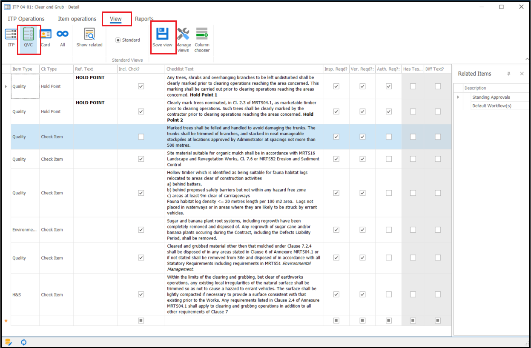The width and height of the screenshot is (531, 348).
Task: Select Environme... item type cell
Action: click(25, 229)
